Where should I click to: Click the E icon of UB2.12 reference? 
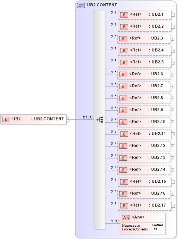(x=123, y=146)
